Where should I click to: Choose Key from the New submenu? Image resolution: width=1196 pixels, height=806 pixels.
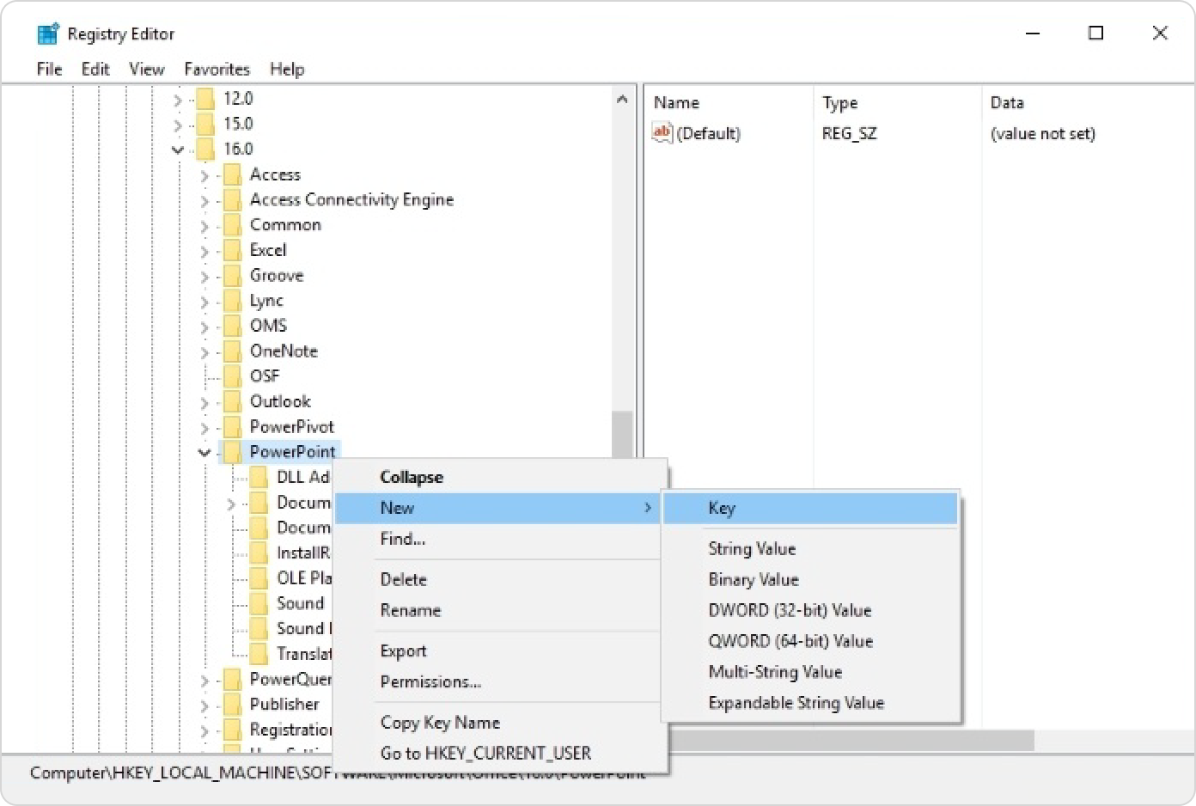click(x=722, y=508)
